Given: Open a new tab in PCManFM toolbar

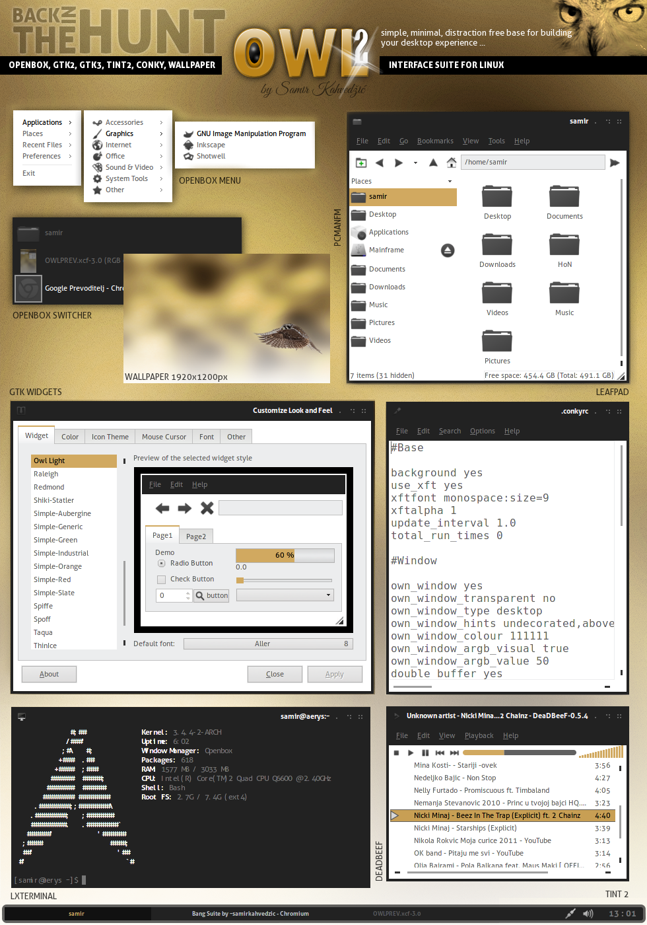Looking at the screenshot, I should pyautogui.click(x=361, y=163).
